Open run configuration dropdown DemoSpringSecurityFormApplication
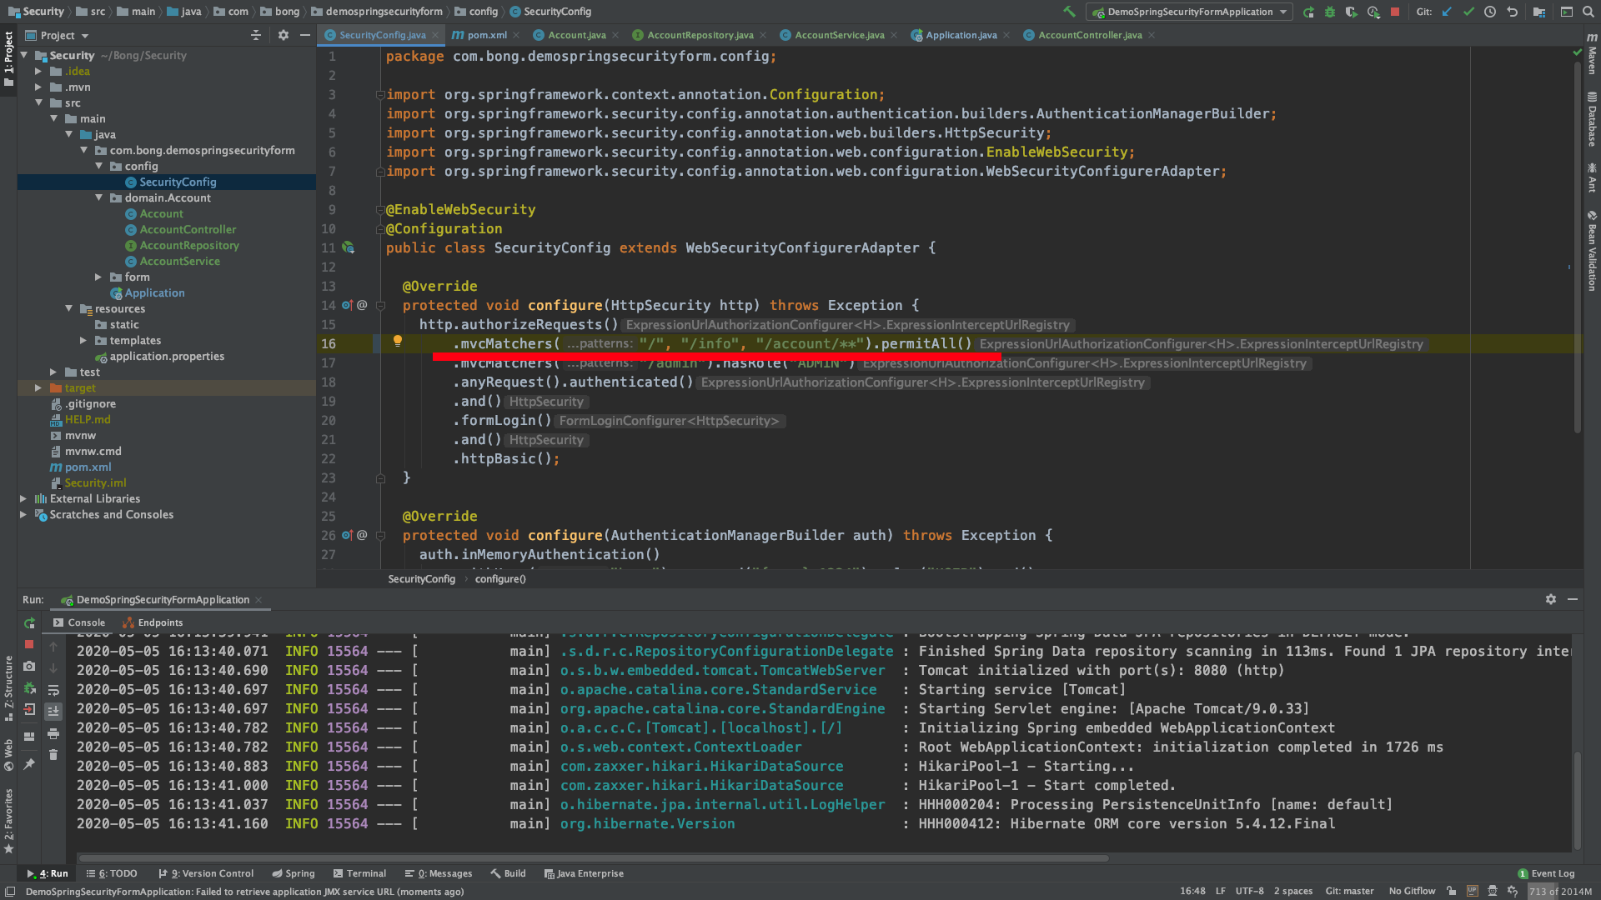This screenshot has width=1601, height=900. pos(1190,12)
